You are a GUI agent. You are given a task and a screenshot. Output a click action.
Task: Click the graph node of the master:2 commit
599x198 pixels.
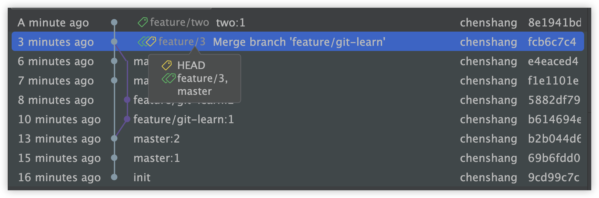point(114,138)
